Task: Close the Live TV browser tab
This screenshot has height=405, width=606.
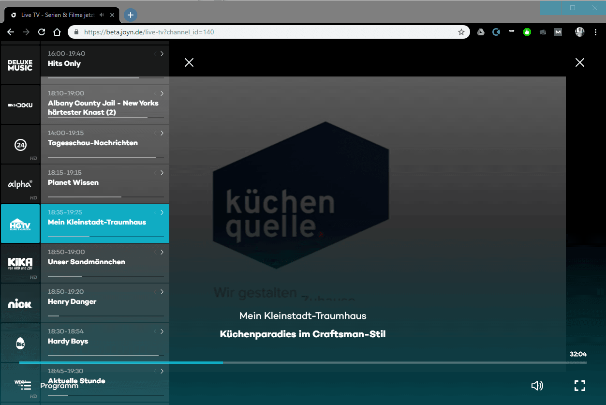Action: pos(112,15)
